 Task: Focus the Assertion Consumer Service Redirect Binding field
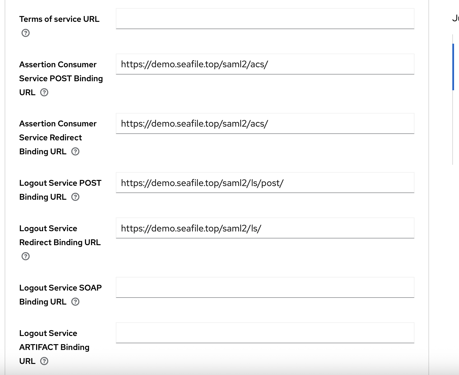pyautogui.click(x=265, y=124)
